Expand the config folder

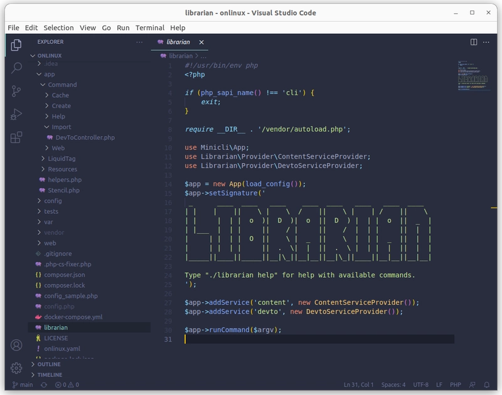coord(53,201)
